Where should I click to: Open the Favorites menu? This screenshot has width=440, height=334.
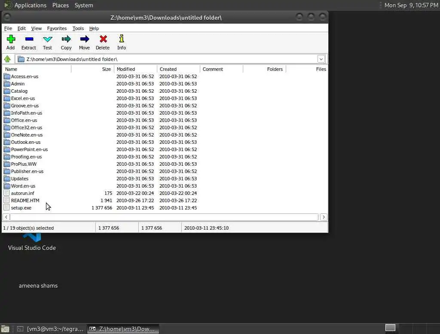(57, 28)
